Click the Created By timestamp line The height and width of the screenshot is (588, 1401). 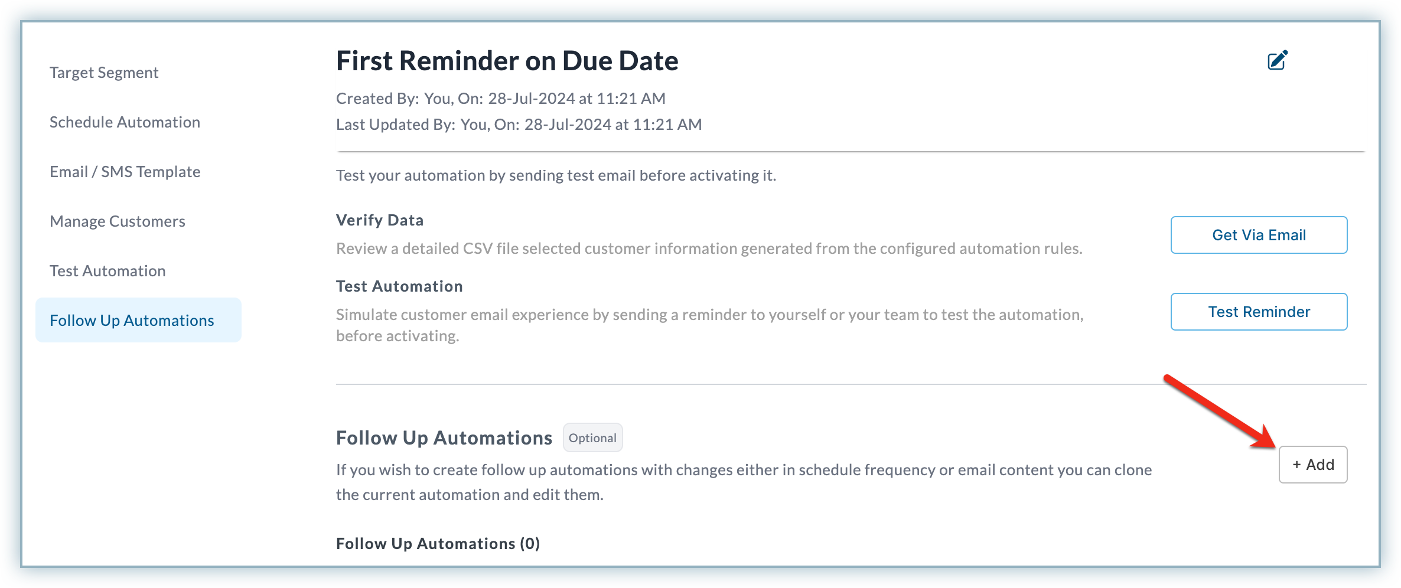[501, 99]
